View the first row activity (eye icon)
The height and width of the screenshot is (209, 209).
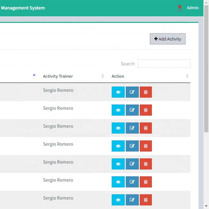tap(118, 92)
